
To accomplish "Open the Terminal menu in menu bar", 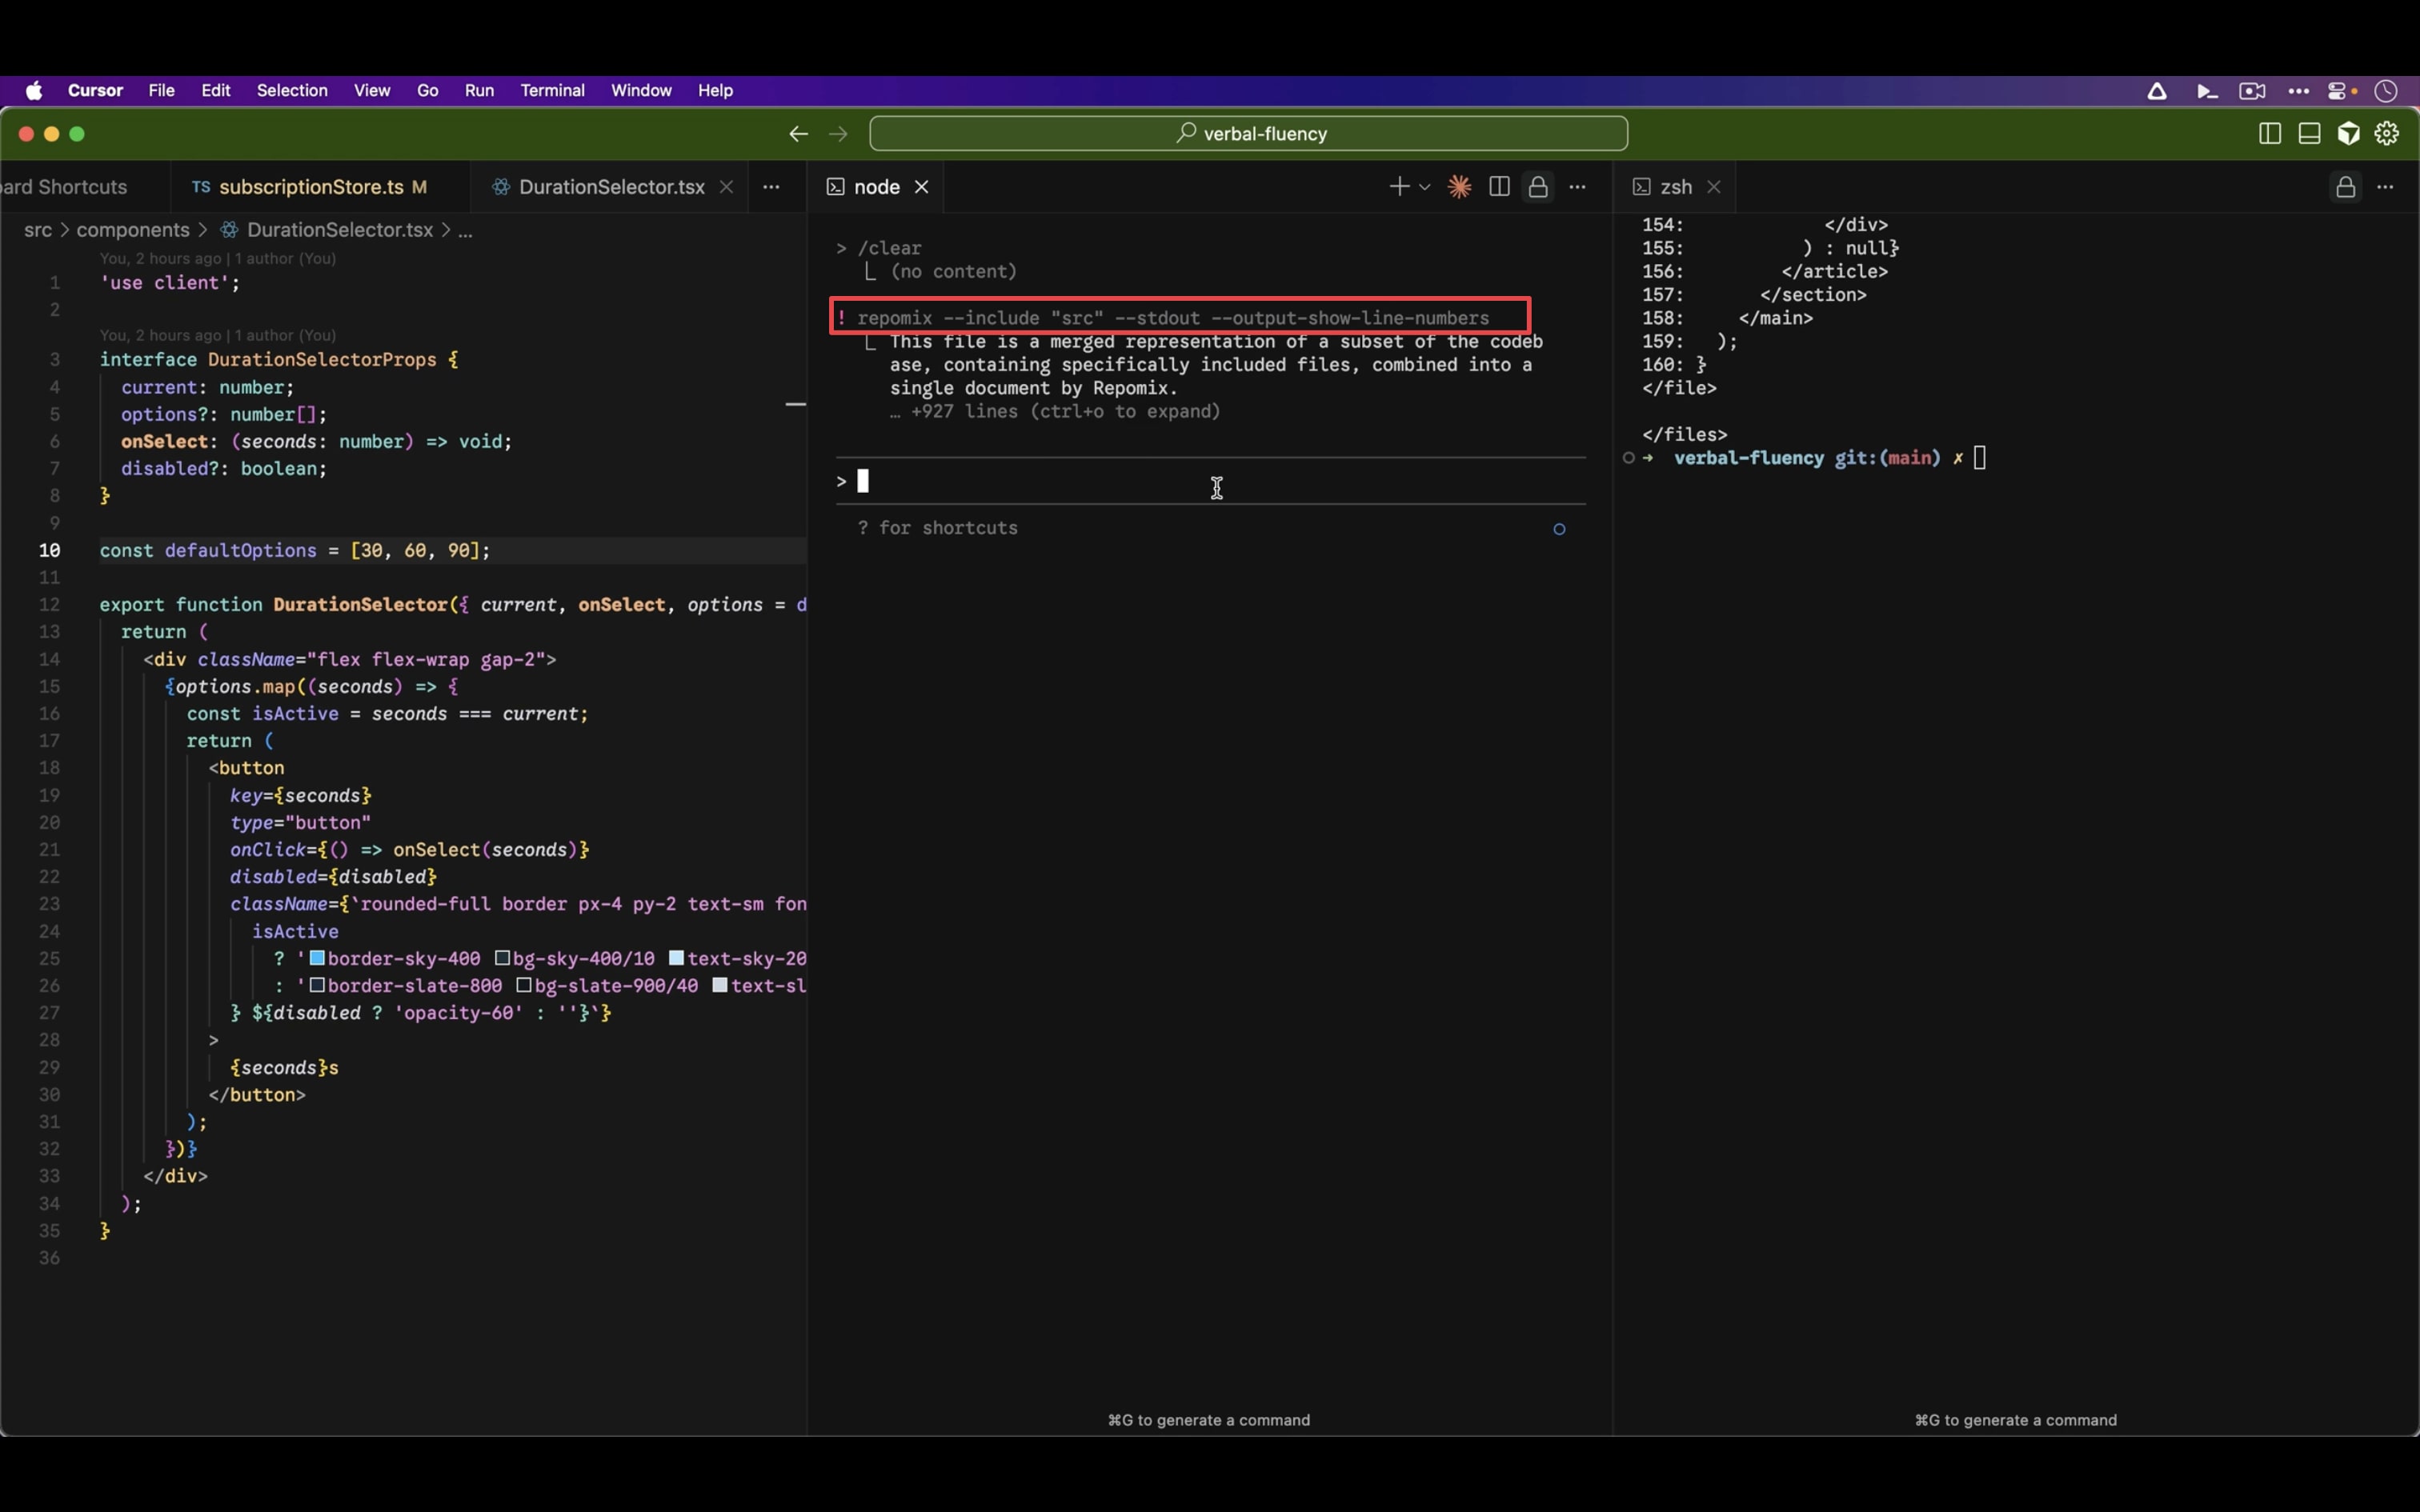I will pos(552,91).
